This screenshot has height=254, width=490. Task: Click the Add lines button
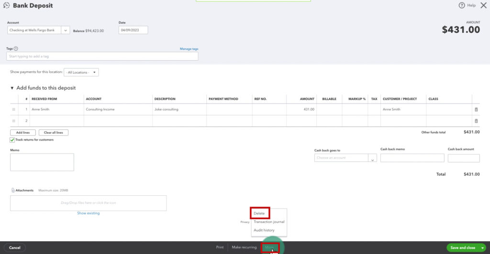(x=23, y=133)
